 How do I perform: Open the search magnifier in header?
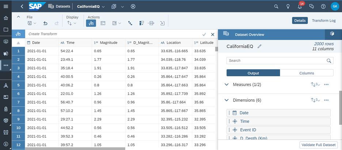tap(276, 7)
